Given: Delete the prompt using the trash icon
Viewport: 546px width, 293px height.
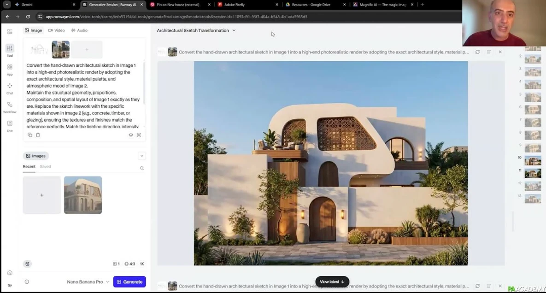Looking at the screenshot, I should click(38, 135).
